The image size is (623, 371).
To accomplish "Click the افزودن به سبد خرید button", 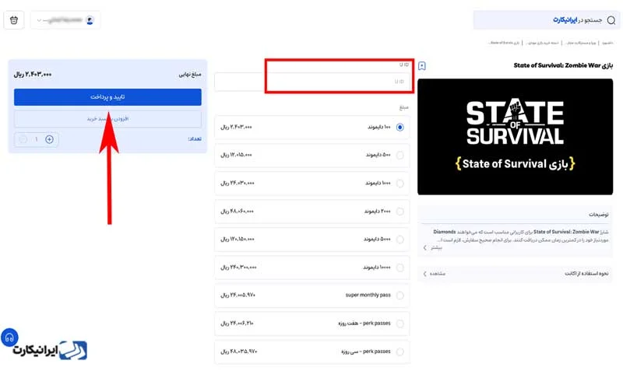I will (x=107, y=119).
